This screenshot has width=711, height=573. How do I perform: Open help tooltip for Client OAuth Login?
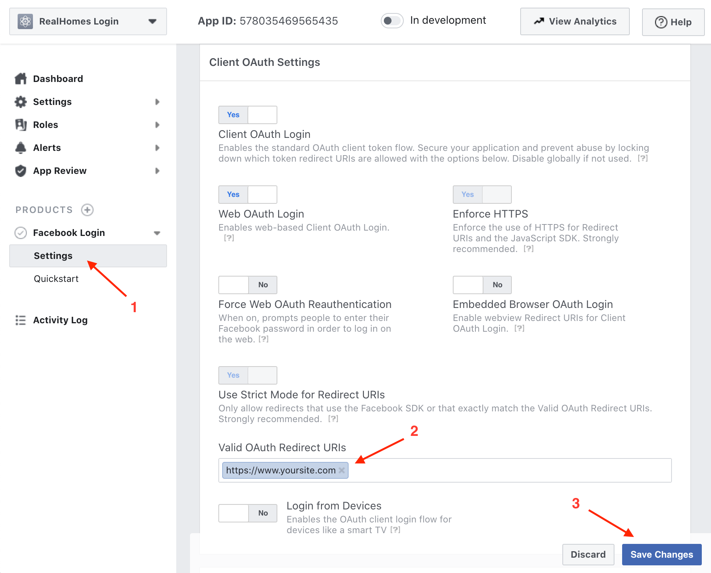[643, 159]
